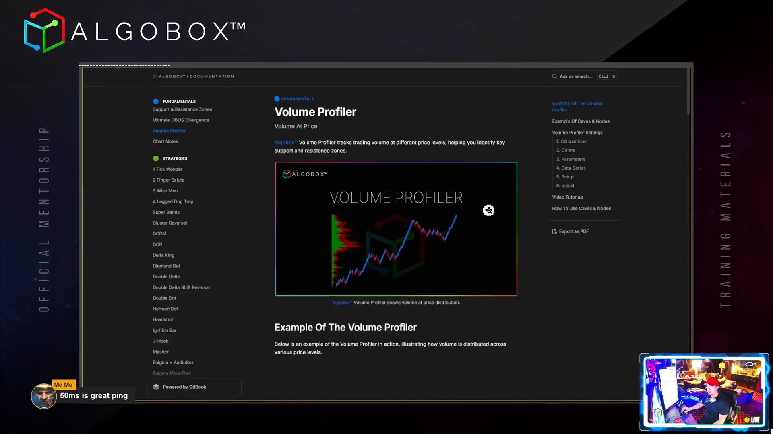773x434 pixels.
Task: Click the AlgoBox logo inside Volume Profiler banner
Action: click(305, 174)
